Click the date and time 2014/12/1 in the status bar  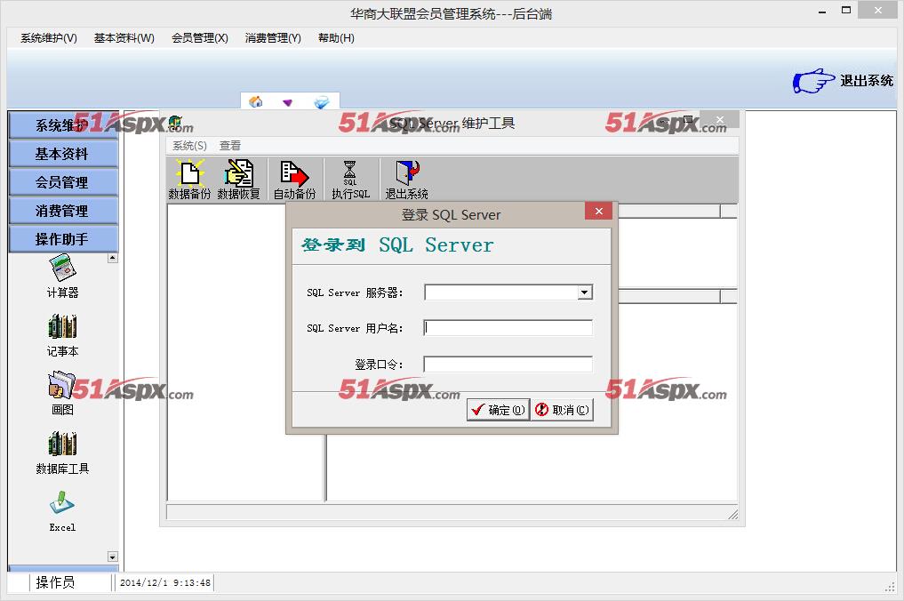164,582
